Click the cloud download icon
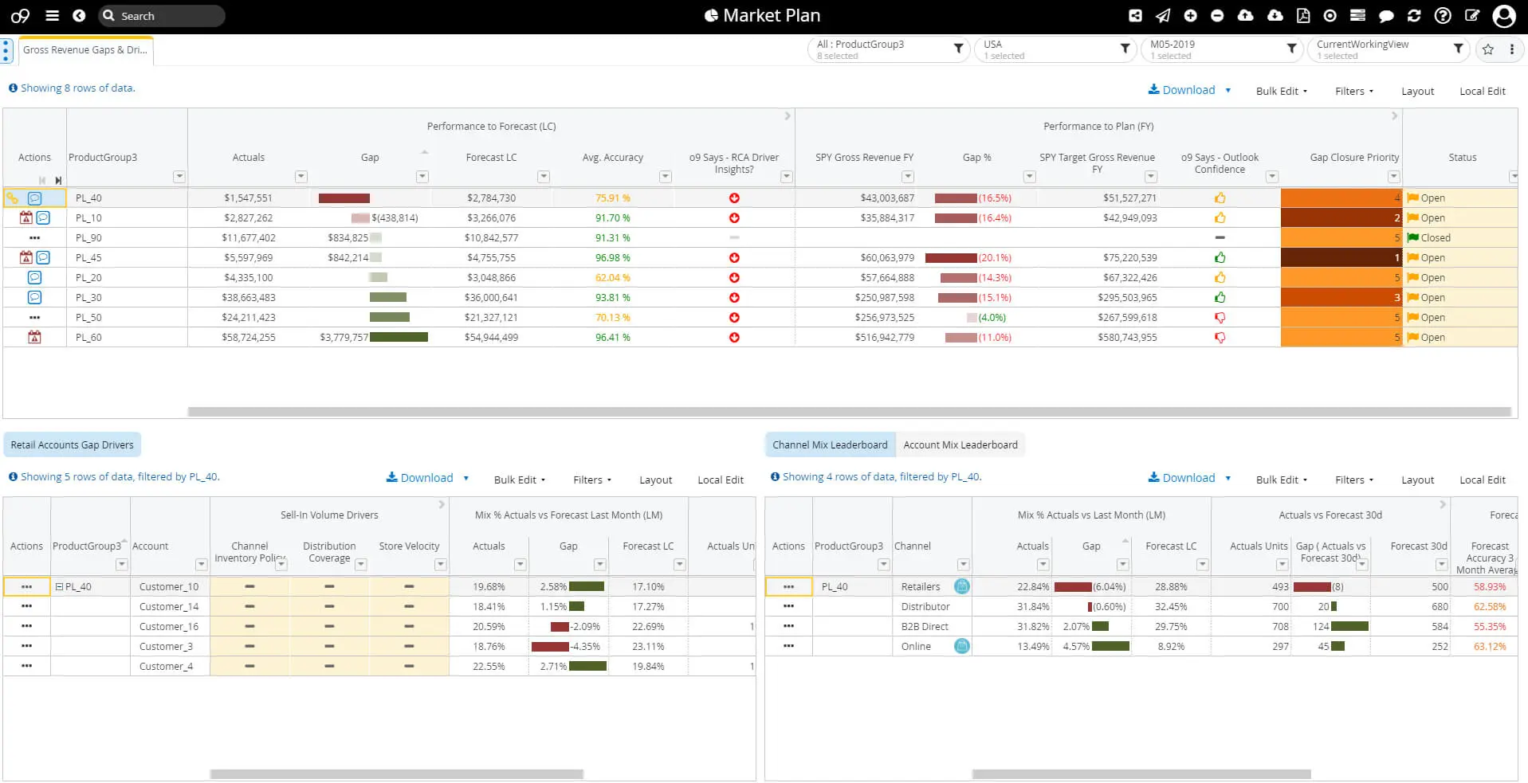This screenshot has height=783, width=1528. click(1275, 15)
